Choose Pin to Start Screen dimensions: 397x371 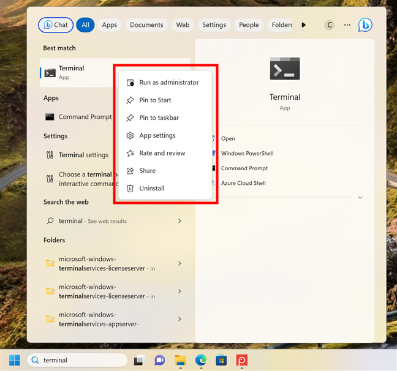165,100
